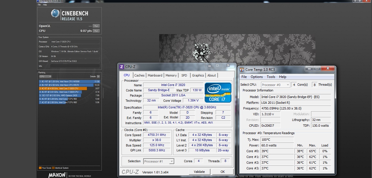Click the MAXON logo
Viewport: 372px width, 178px height.
point(57,175)
